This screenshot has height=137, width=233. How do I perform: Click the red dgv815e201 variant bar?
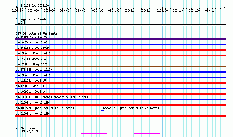tap(120, 105)
